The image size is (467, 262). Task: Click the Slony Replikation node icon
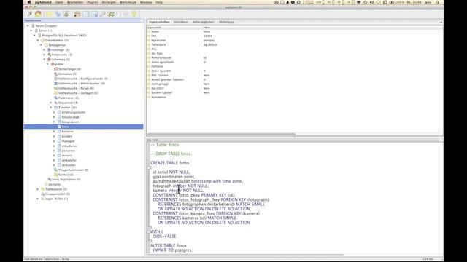click(49, 180)
